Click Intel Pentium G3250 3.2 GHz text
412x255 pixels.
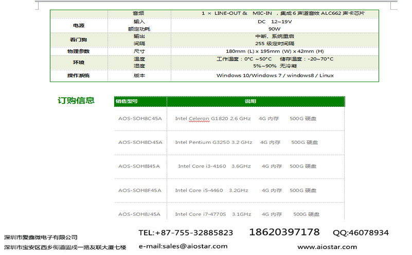point(213,142)
